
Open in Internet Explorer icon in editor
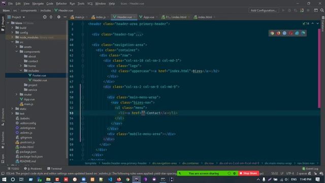tap(297, 33)
